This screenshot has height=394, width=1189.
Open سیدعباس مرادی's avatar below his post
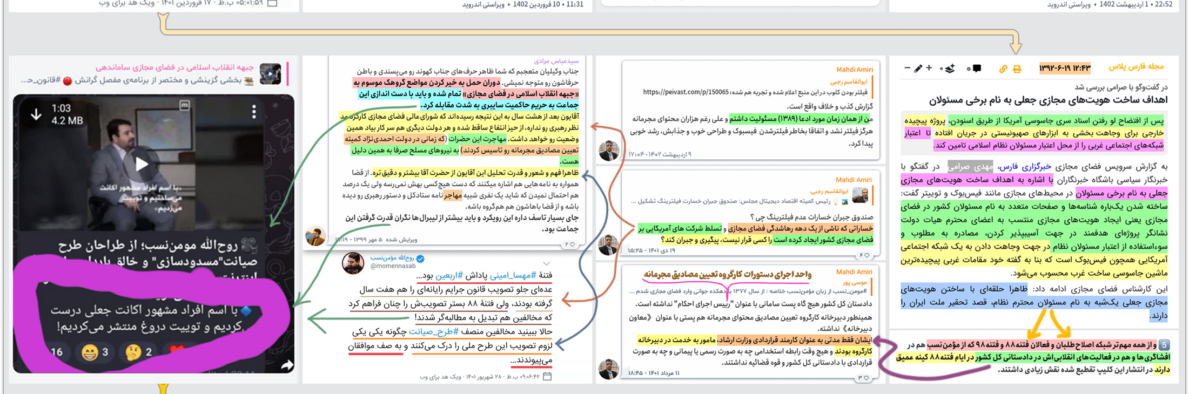coord(315,236)
